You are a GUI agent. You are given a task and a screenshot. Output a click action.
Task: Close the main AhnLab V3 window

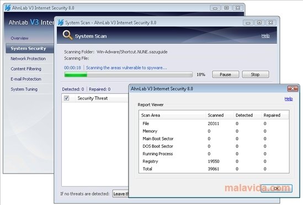(x=238, y=8)
